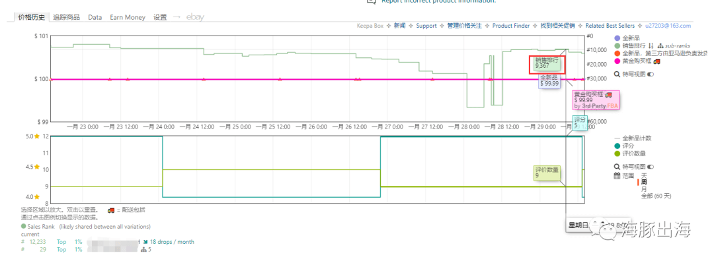Click the sub-category tree icon beside 5
714x261 pixels.
point(144,250)
